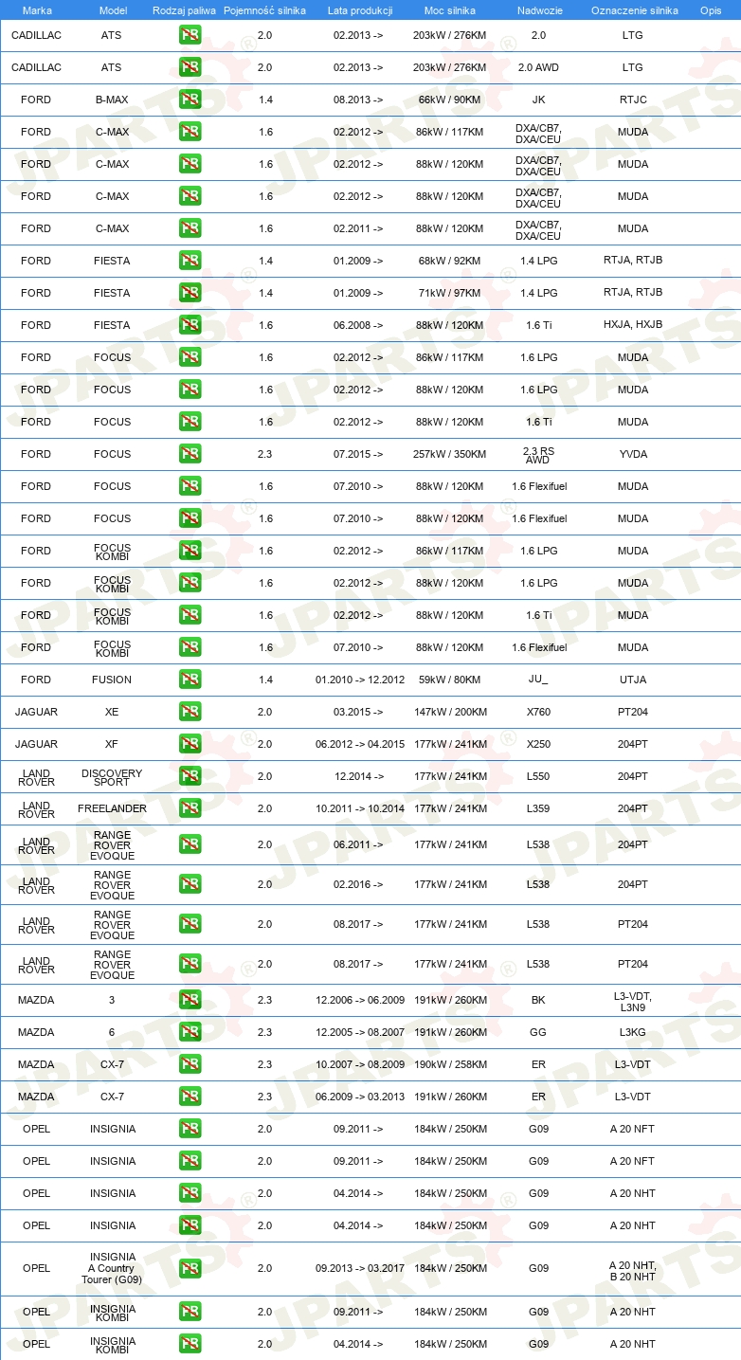Select the power cell '147kW / 200KM'
Image resolution: width=741 pixels, height=1360 pixels.
(450, 712)
